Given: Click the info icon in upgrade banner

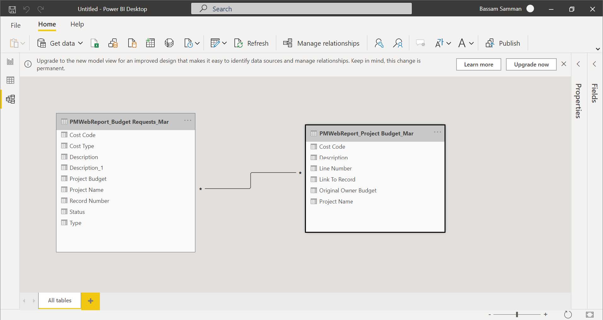Looking at the screenshot, I should point(28,64).
